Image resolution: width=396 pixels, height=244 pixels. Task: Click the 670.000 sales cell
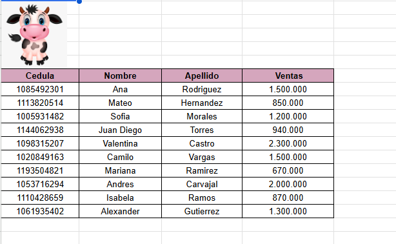coord(288,170)
